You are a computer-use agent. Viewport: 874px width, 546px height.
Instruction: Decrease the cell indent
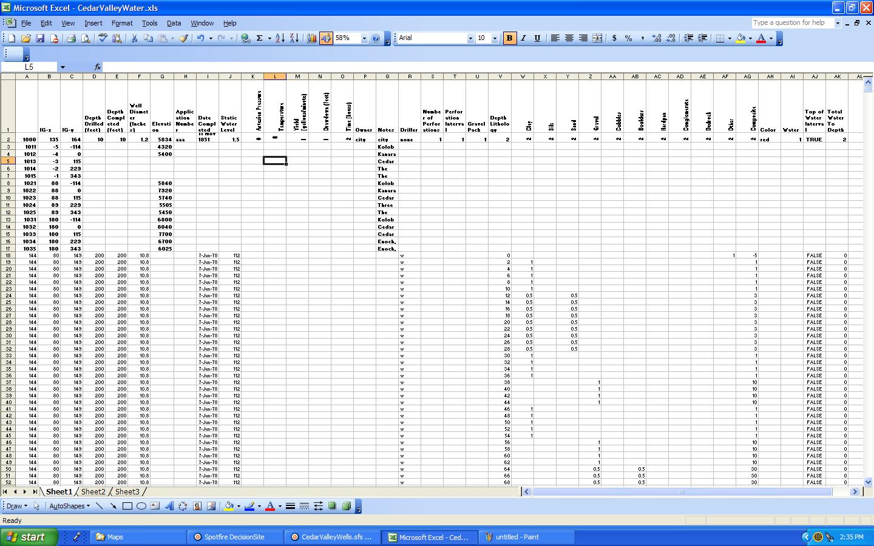click(688, 38)
